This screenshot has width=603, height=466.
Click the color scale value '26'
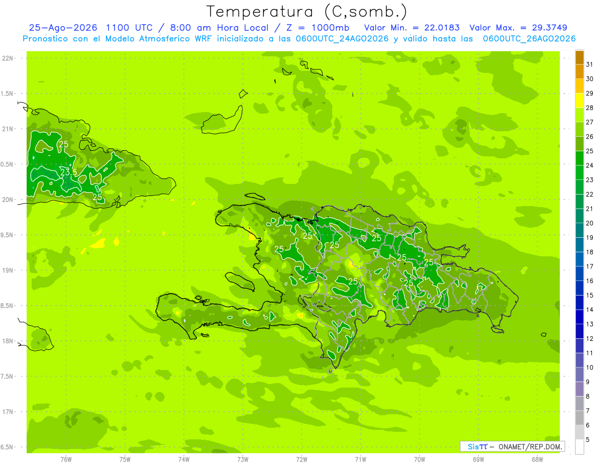[x=590, y=137]
